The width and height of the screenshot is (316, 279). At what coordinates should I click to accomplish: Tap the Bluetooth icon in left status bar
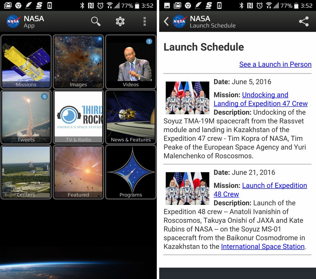click(x=82, y=5)
